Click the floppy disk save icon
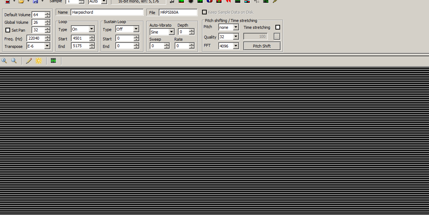The width and height of the screenshot is (429, 215). [x=35, y=1]
